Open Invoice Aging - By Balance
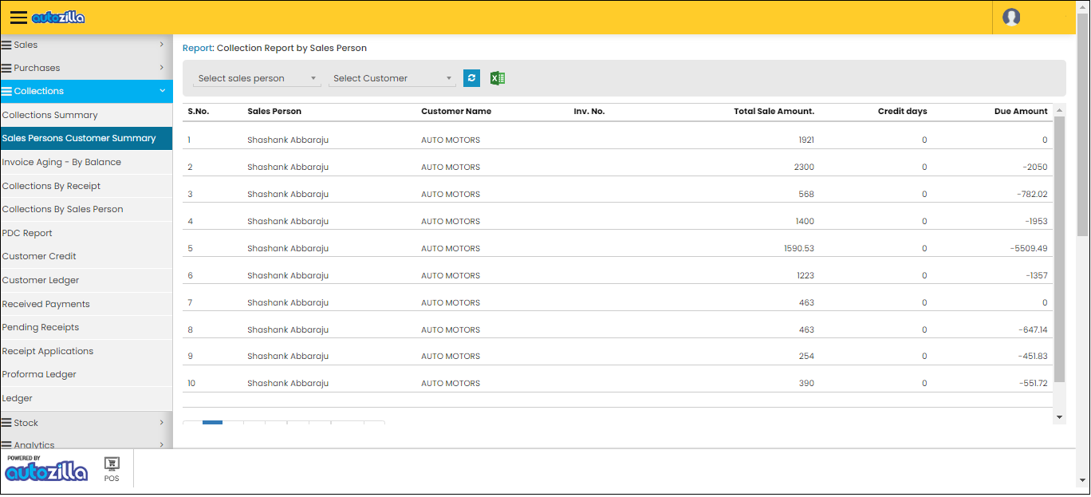1091x497 pixels. [x=86, y=162]
